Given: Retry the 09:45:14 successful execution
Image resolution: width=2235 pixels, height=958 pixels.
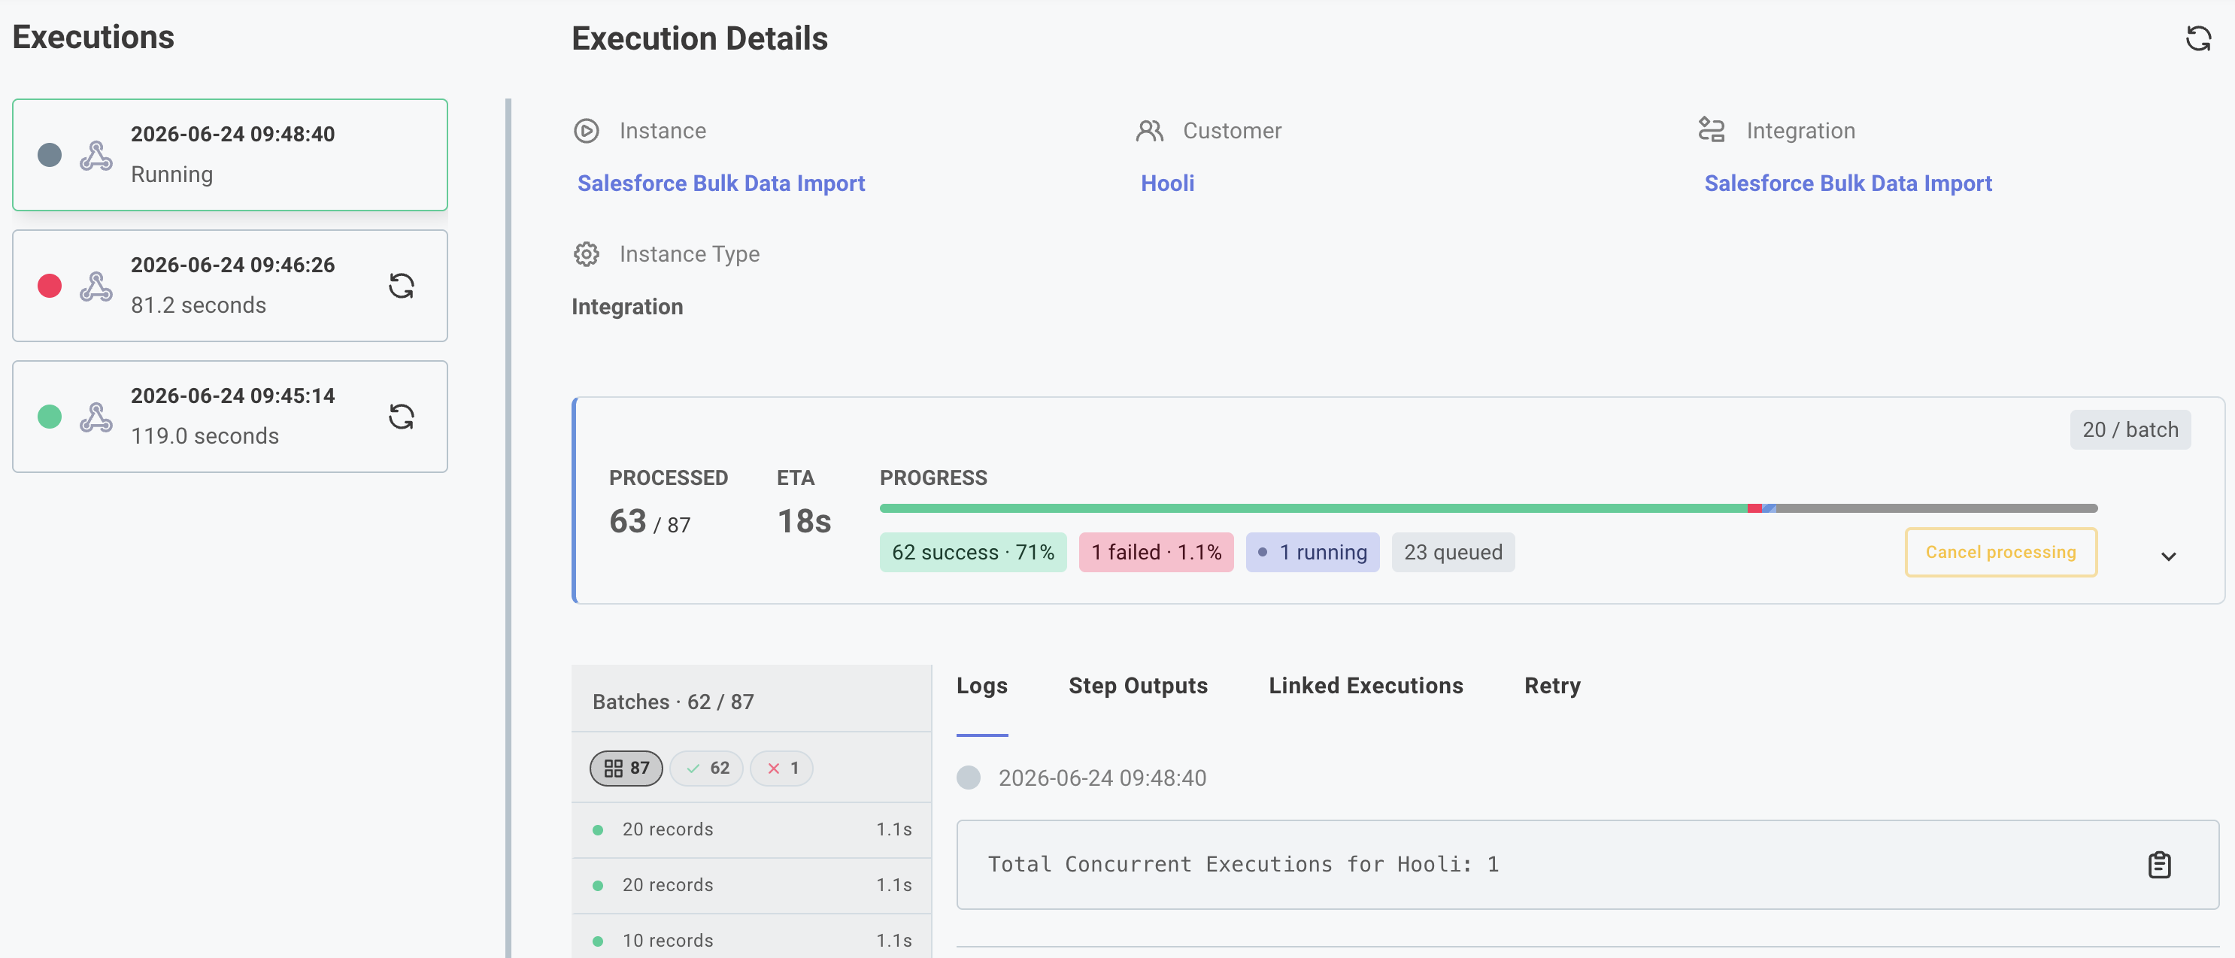Looking at the screenshot, I should click(x=401, y=417).
